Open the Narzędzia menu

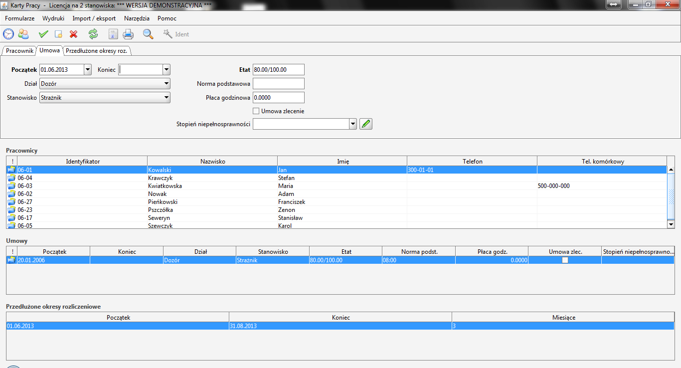[x=137, y=18]
